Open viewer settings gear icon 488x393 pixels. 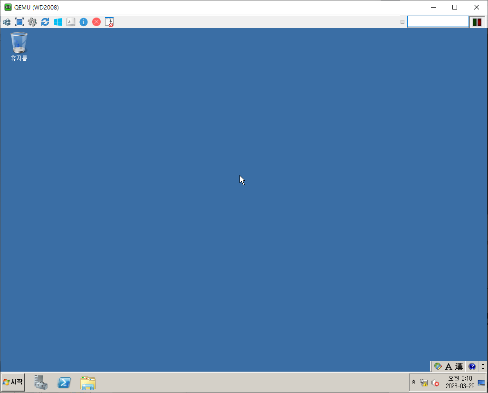click(32, 22)
